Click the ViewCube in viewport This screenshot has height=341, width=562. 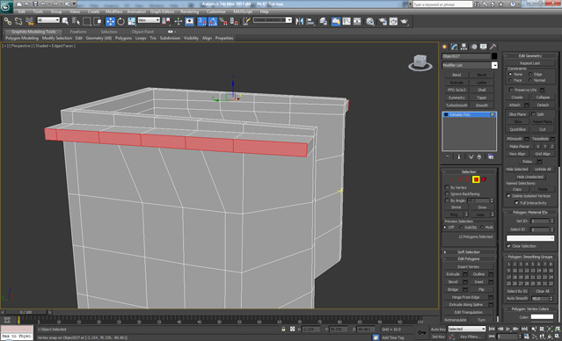(420, 62)
